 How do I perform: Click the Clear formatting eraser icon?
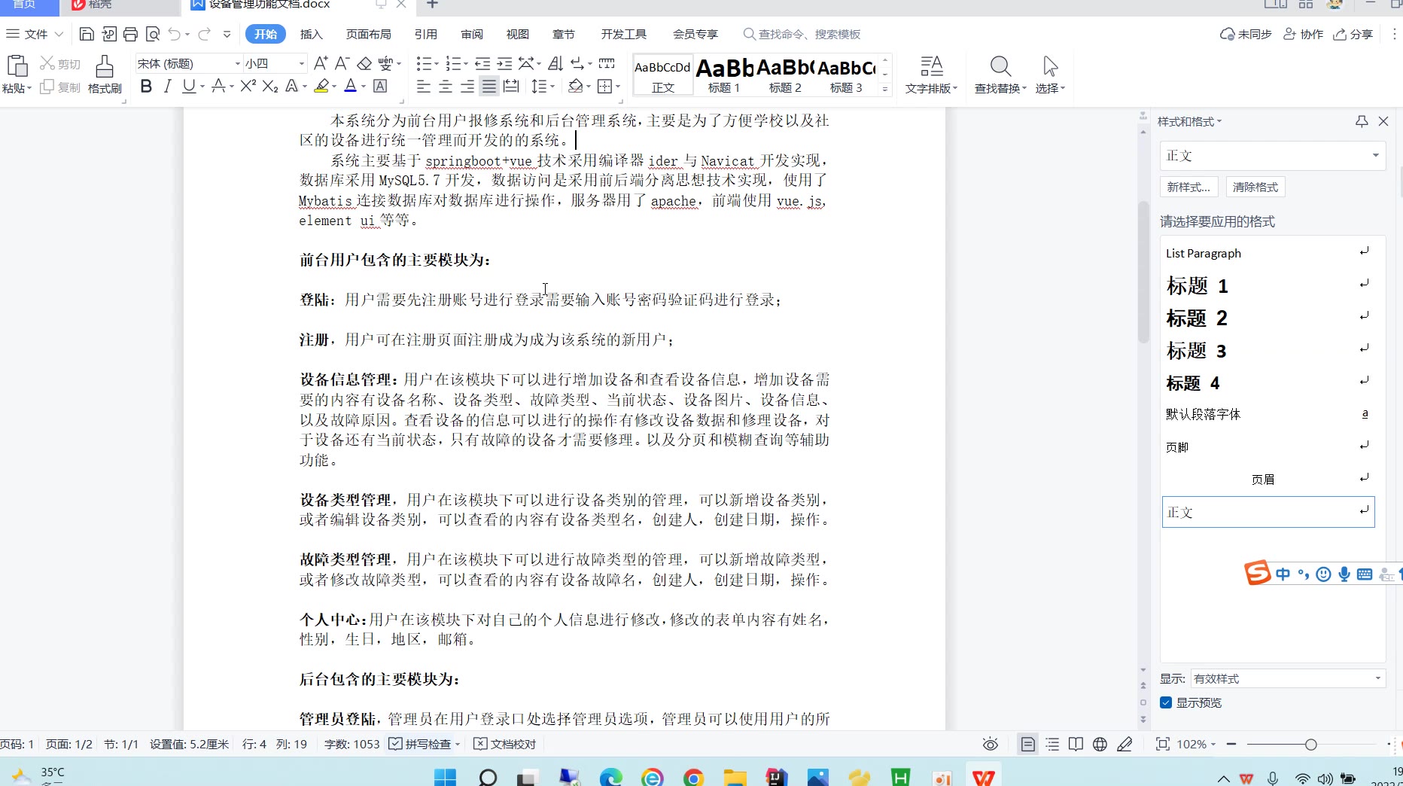point(364,63)
